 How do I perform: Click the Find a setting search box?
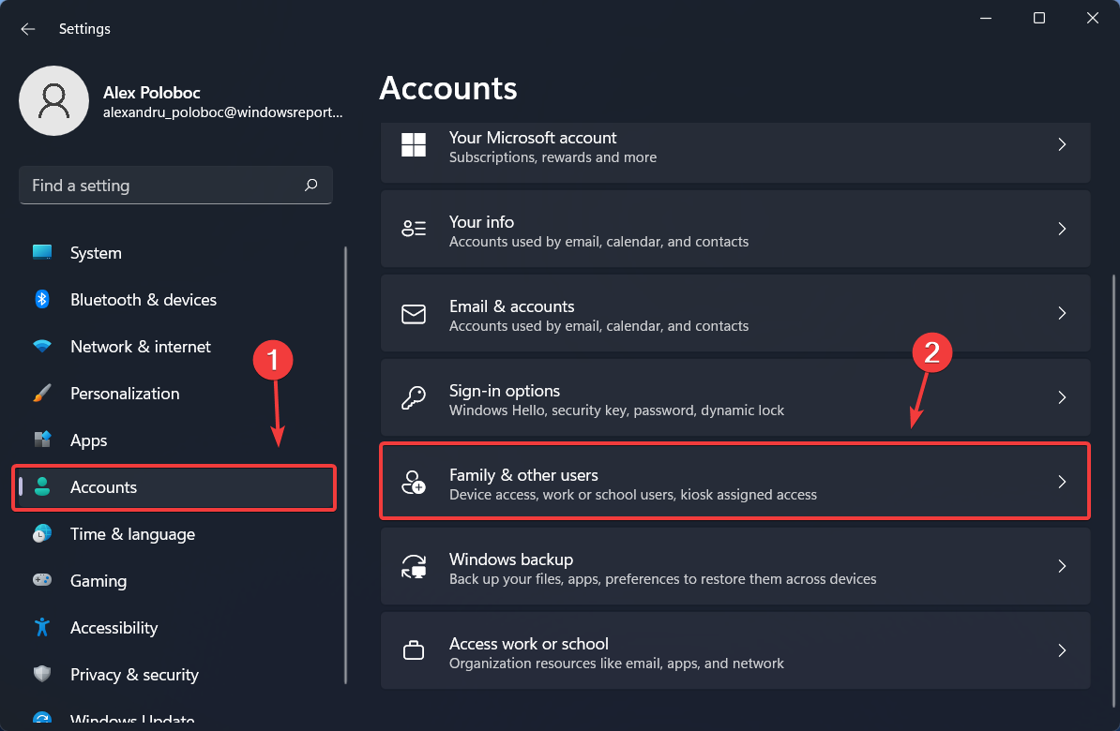(x=164, y=186)
